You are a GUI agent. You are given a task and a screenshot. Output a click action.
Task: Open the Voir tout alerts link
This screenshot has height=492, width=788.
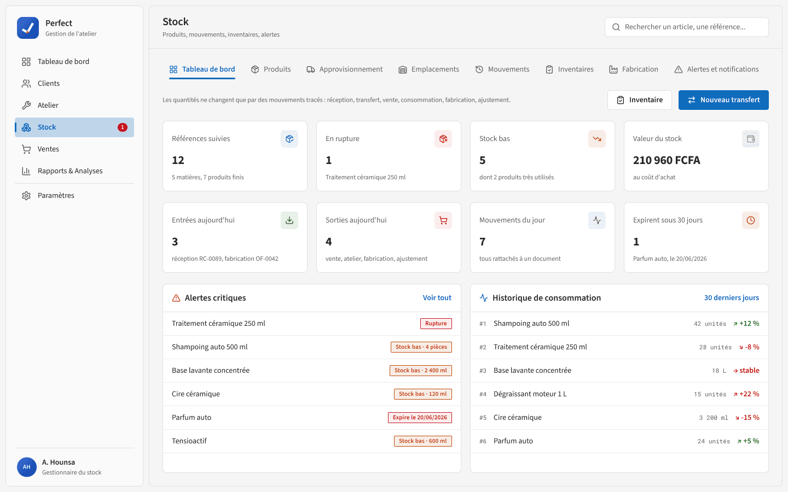click(x=437, y=298)
